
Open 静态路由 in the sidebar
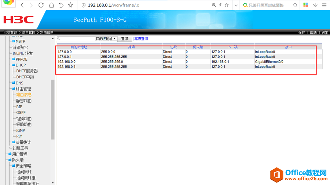pyautogui.click(x=24, y=101)
